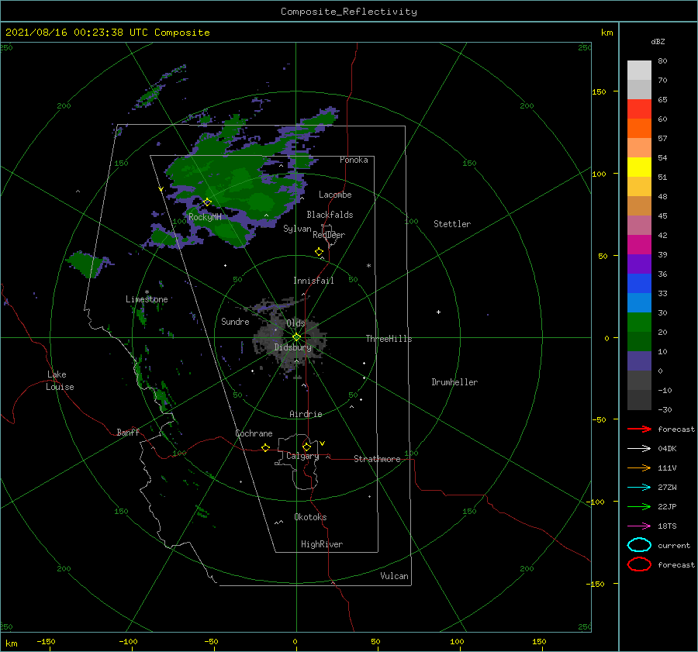The image size is (698, 652).
Task: Pick the magenta 39-42 dBZ swatch
Action: (x=639, y=245)
